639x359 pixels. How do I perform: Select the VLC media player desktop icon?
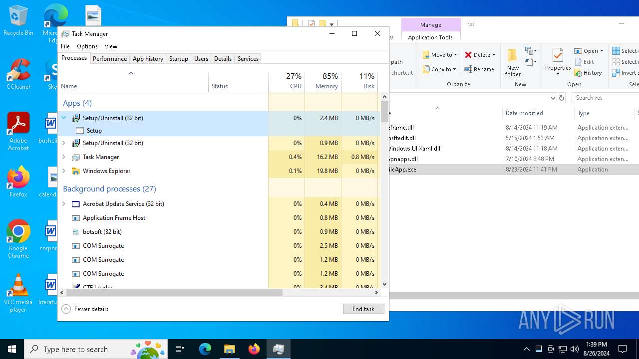coord(18,294)
